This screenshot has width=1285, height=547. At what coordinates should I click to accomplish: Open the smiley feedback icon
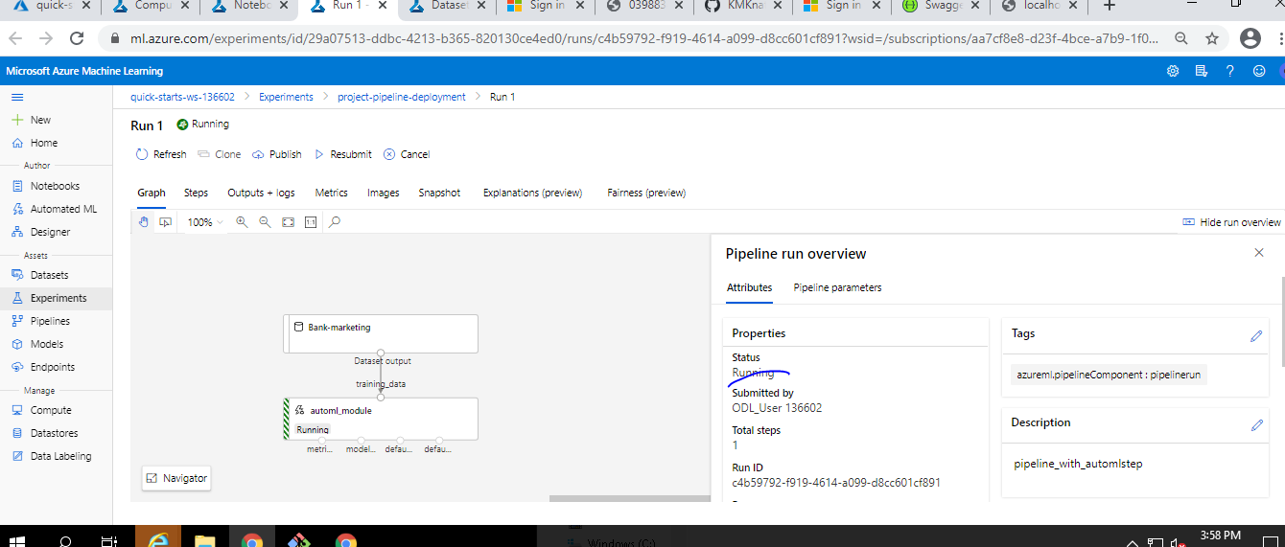coord(1259,71)
